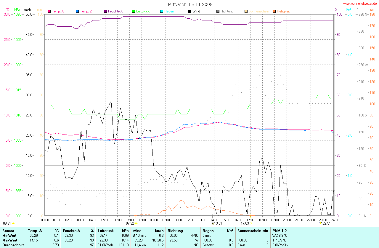
Task: Click the humidity maximum time 06:29
Action: 68,240
